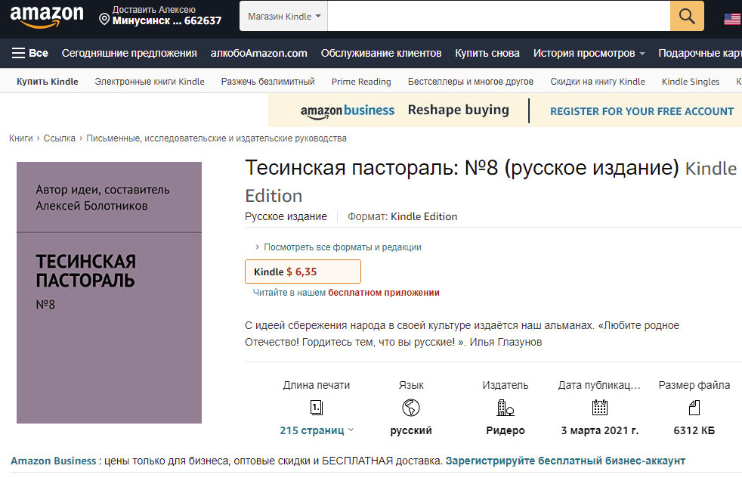Click the file size document icon
The image size is (742, 478).
(x=694, y=408)
